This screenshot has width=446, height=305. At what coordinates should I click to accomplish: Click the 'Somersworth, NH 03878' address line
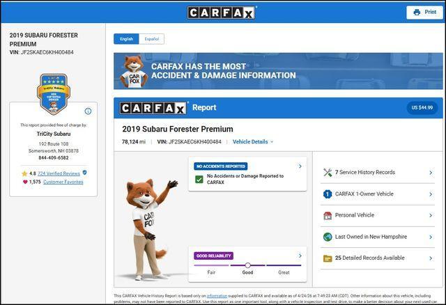point(54,150)
